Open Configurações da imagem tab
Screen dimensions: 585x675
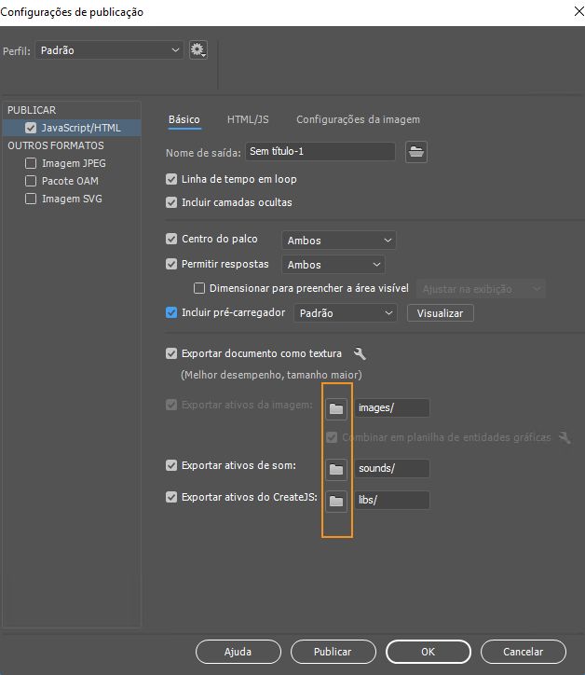(358, 119)
